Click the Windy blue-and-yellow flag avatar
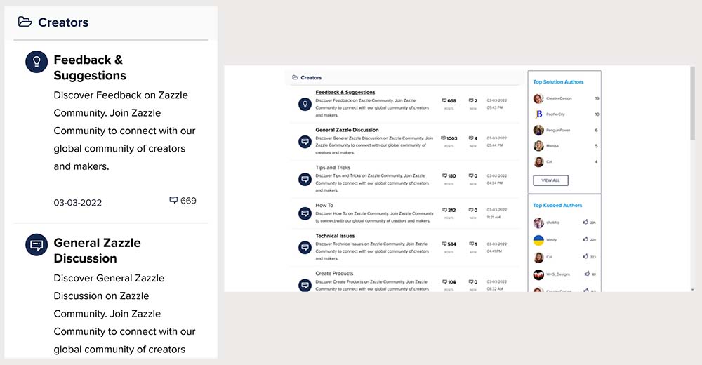 [538, 240]
